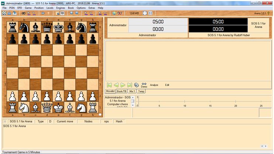Open the Options menu

pyautogui.click(x=81, y=8)
